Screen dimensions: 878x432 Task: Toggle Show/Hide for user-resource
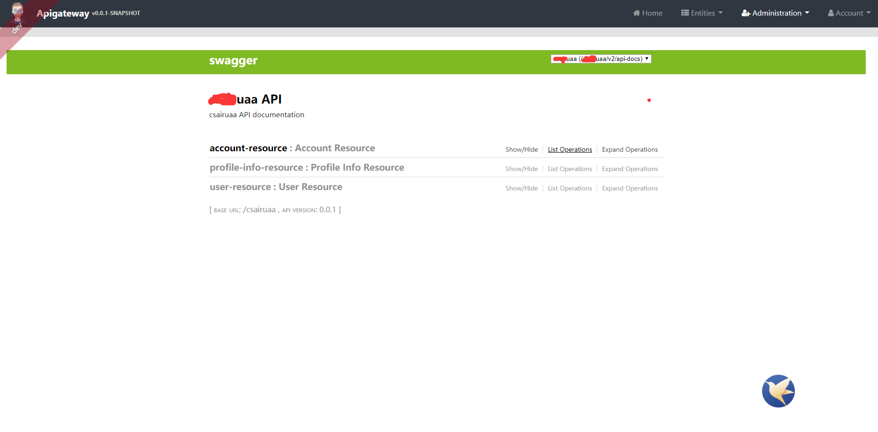pos(522,188)
